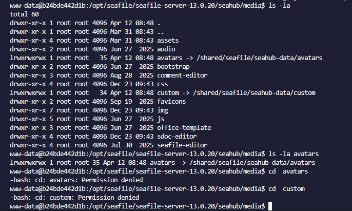Click the cursor block at the final prompt
Screen dimensions: 352x211
click(270, 206)
